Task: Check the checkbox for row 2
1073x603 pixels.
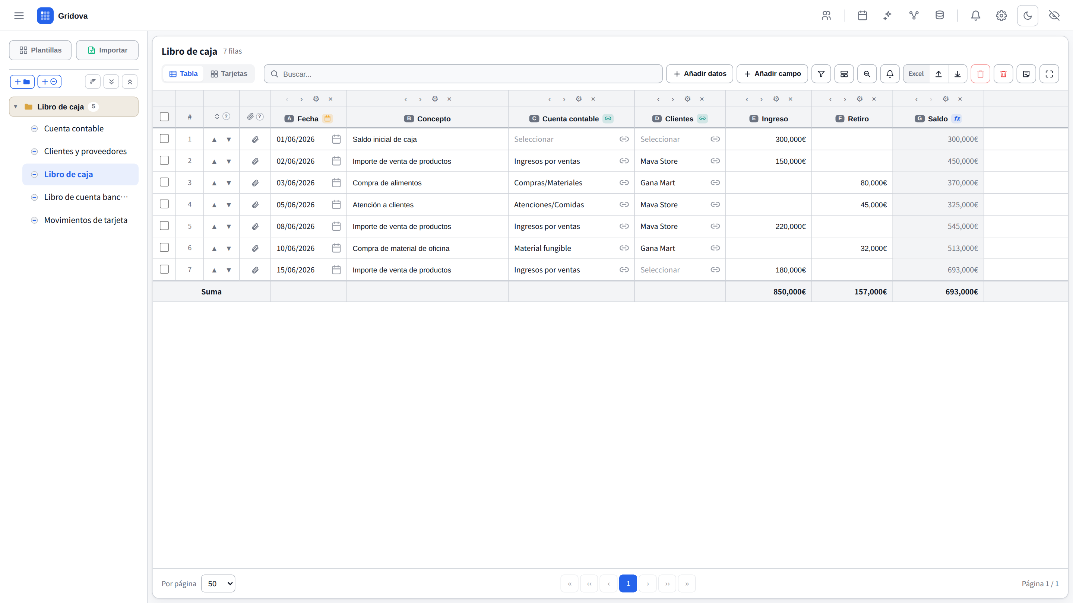Action: coord(164,161)
